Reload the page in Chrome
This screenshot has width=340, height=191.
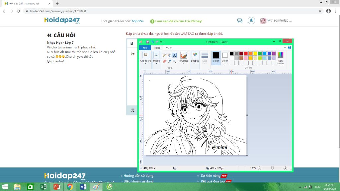(x=18, y=11)
